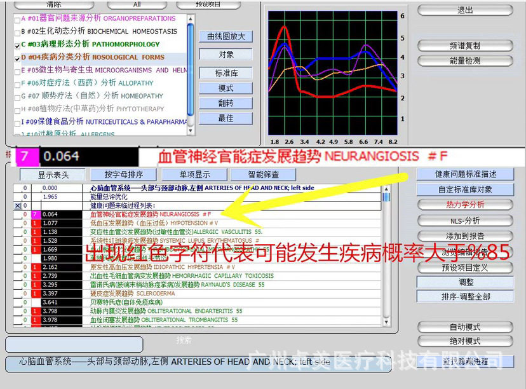
Task: Click the 能量检测 button
Action: (x=465, y=61)
